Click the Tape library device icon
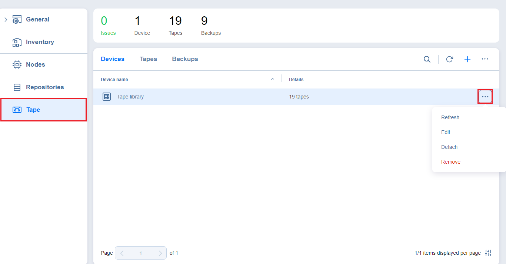Viewport: 506px width, 264px height. click(x=107, y=97)
